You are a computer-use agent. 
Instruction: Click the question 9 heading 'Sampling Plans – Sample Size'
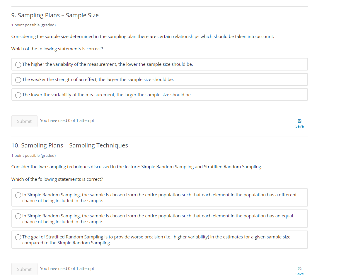[55, 15]
